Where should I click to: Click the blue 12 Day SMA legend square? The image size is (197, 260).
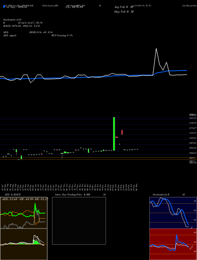click(x=4, y=6)
